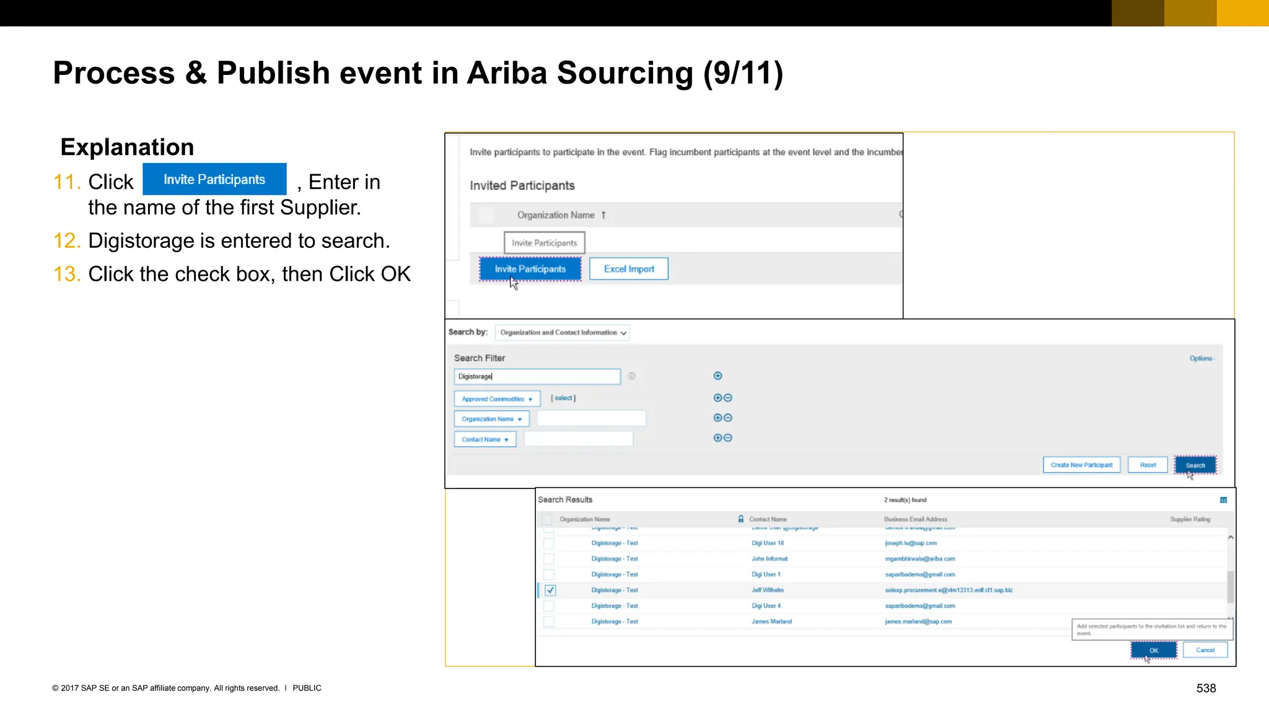Click the plus icon in the Approved Commodities row
The image size is (1269, 714).
coord(718,398)
